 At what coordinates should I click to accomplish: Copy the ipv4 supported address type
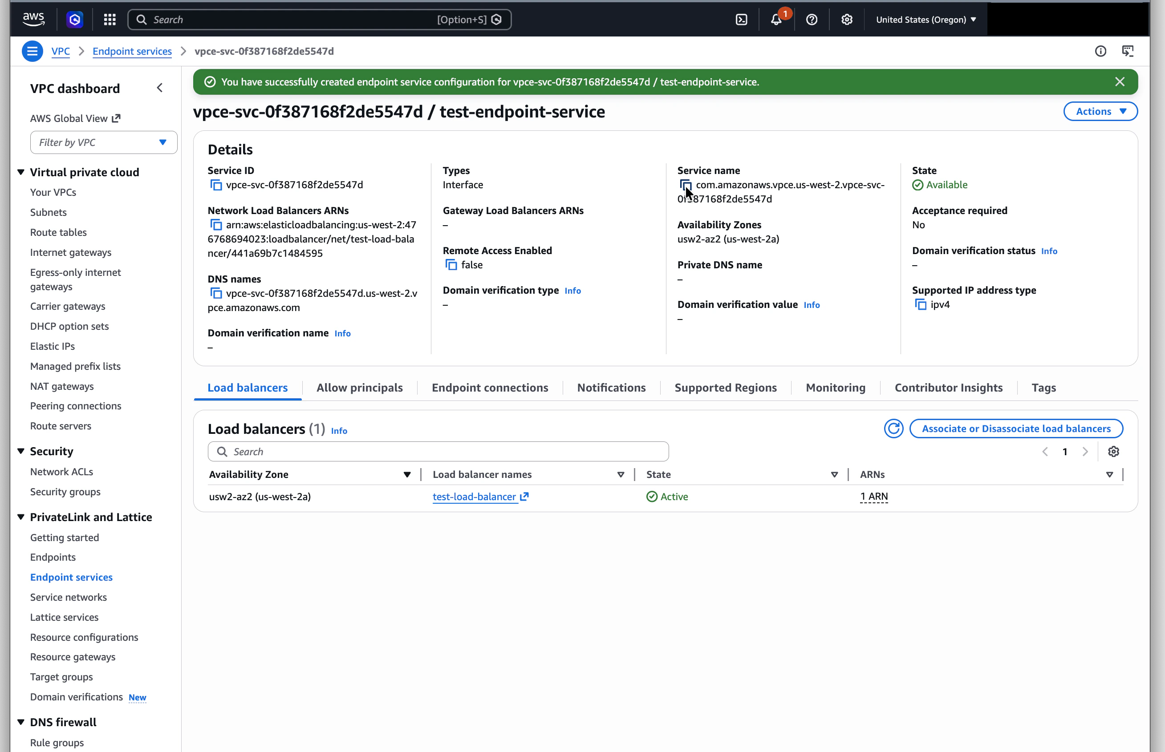[920, 304]
